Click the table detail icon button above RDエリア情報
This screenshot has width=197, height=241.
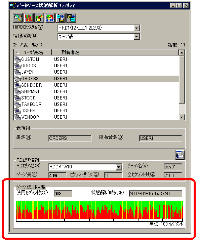(x=180, y=155)
